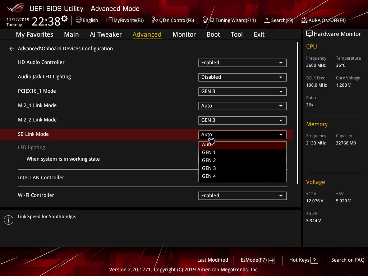368x276 pixels.
Task: Open the Monitor tab
Action: [x=184, y=34]
